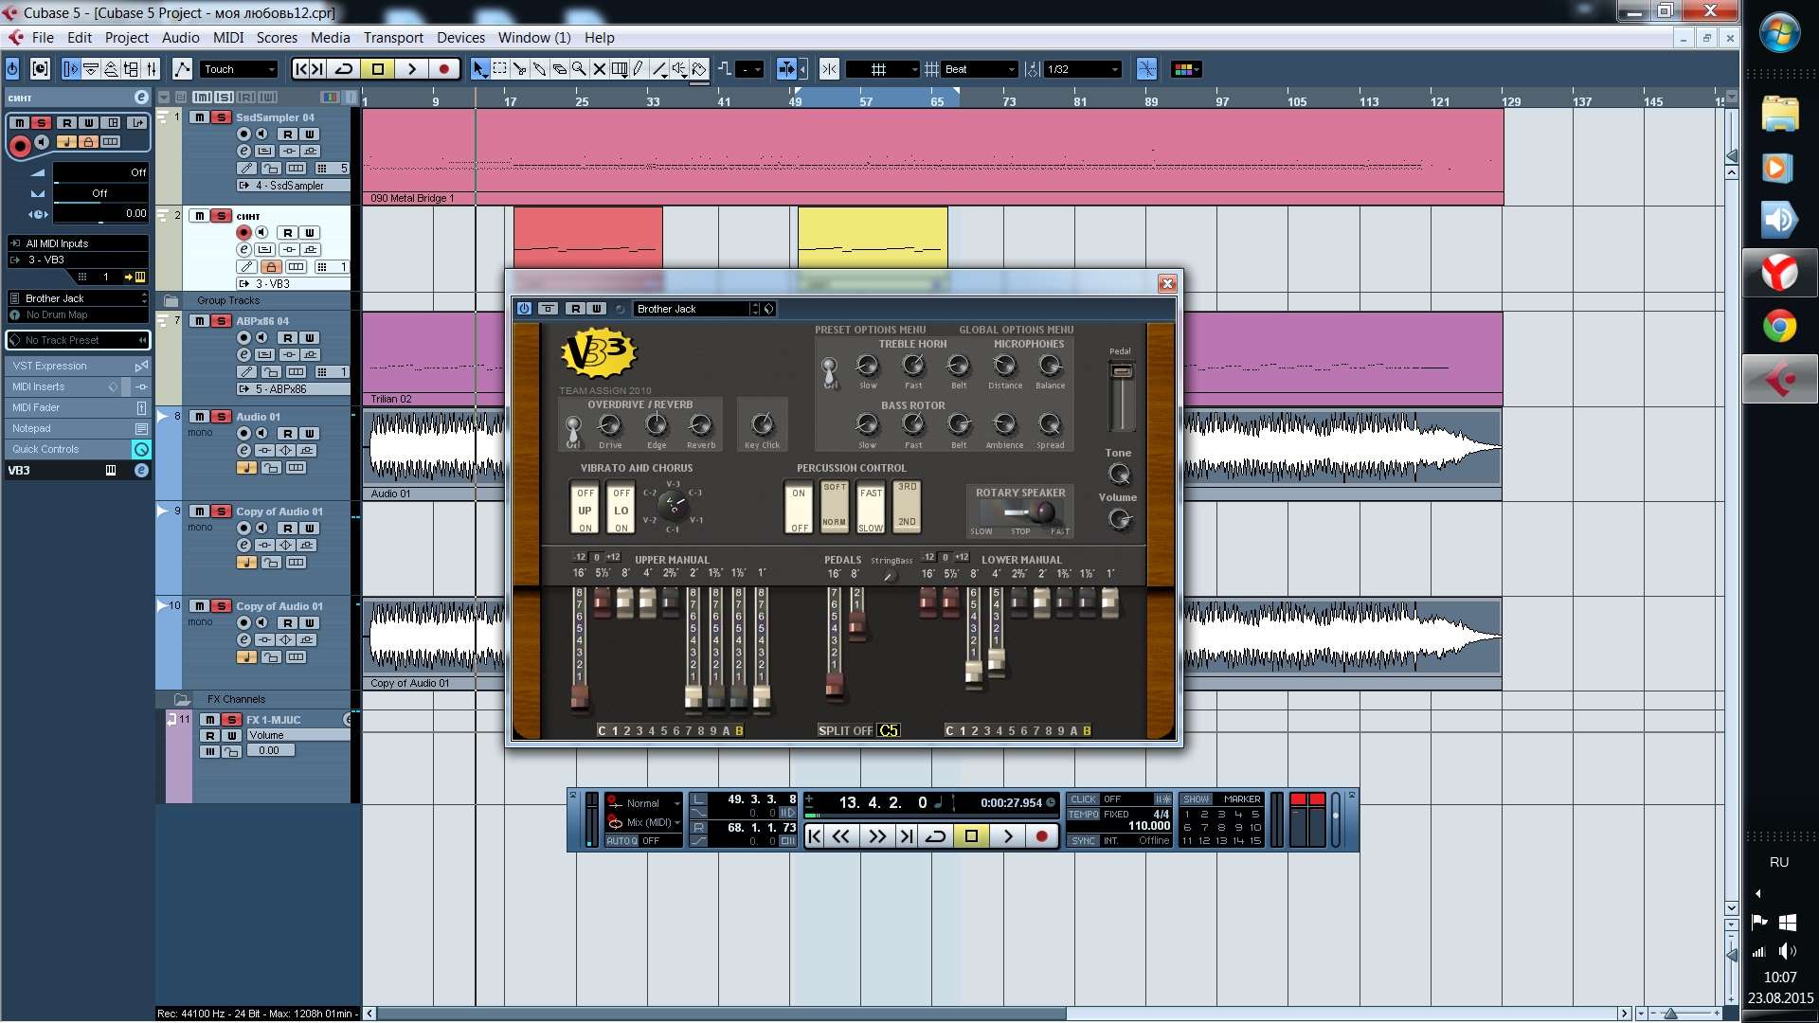The height and width of the screenshot is (1023, 1819).
Task: Open the Notepad inspector section
Action: (78, 428)
